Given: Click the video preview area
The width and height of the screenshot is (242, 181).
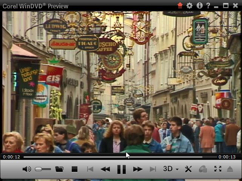Looking at the screenshot, I should (121, 82).
